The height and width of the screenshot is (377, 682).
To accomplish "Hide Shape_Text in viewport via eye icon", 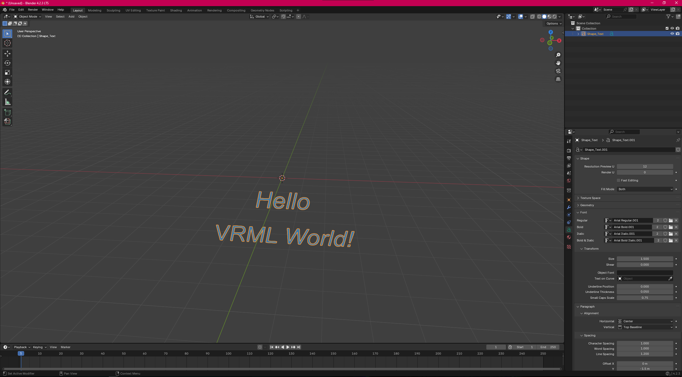I will [x=672, y=34].
